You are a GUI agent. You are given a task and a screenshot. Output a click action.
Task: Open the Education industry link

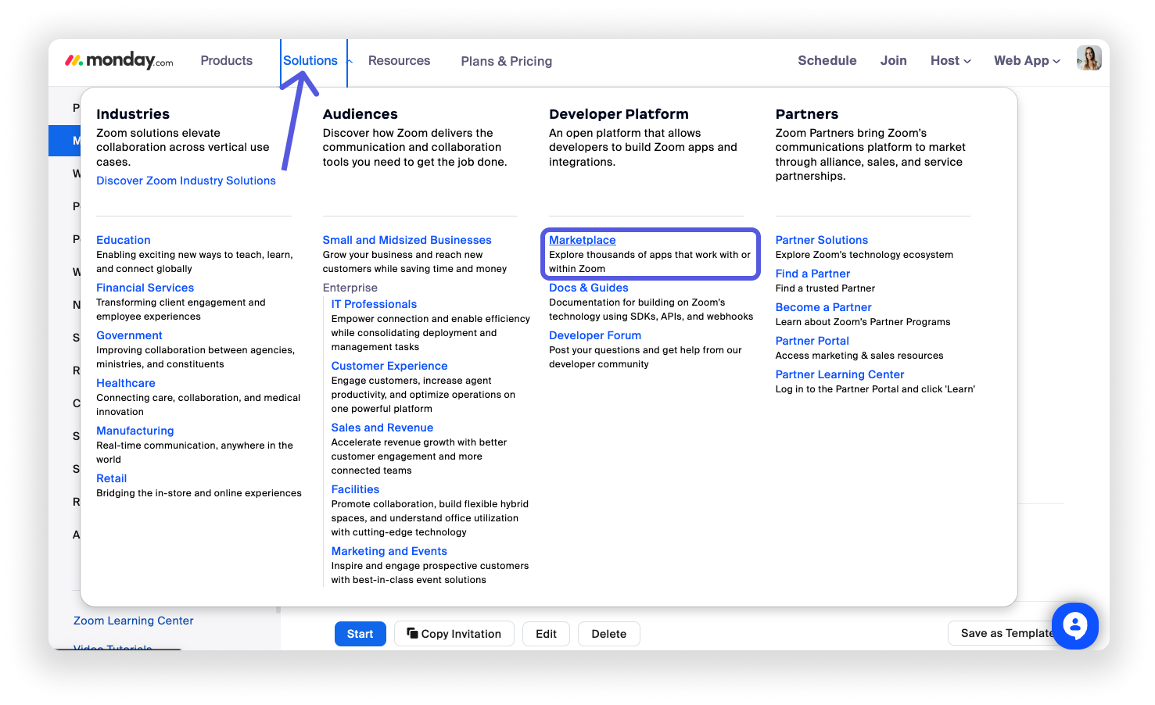click(x=124, y=240)
